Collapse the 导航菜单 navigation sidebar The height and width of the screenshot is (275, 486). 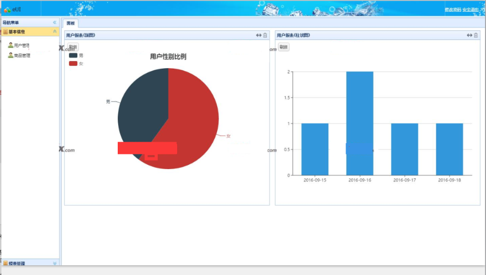pos(55,22)
